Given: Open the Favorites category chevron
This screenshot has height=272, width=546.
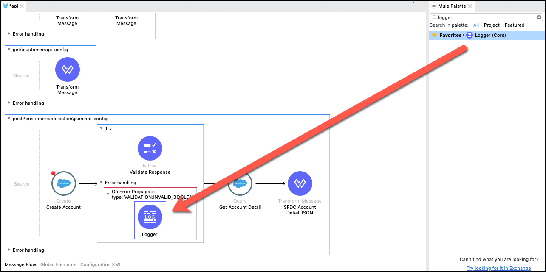Looking at the screenshot, I should click(463, 35).
